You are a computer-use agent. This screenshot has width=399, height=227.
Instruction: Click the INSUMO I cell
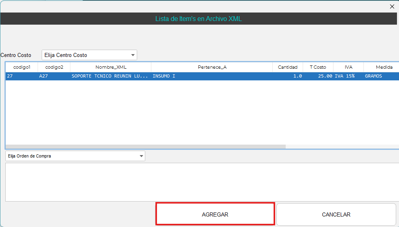[x=164, y=76]
